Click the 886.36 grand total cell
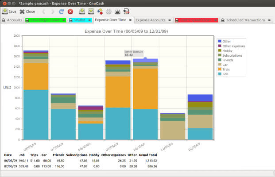 (x=152, y=166)
